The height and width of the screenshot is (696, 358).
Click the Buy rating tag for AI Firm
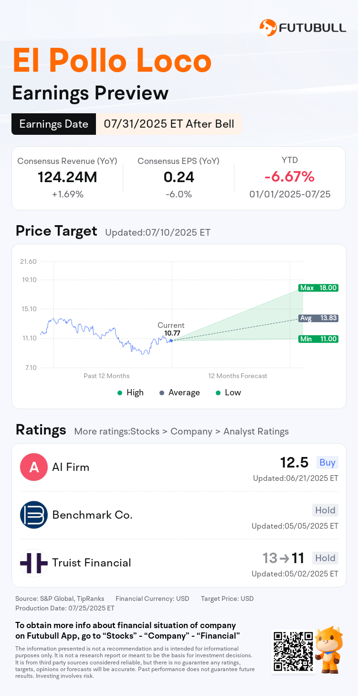[x=327, y=462]
